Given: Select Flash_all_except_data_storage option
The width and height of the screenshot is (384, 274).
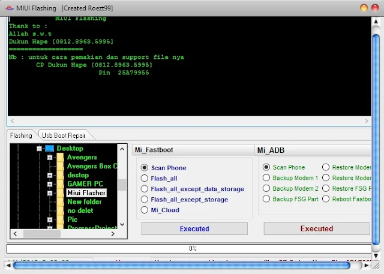Looking at the screenshot, I should [x=145, y=189].
